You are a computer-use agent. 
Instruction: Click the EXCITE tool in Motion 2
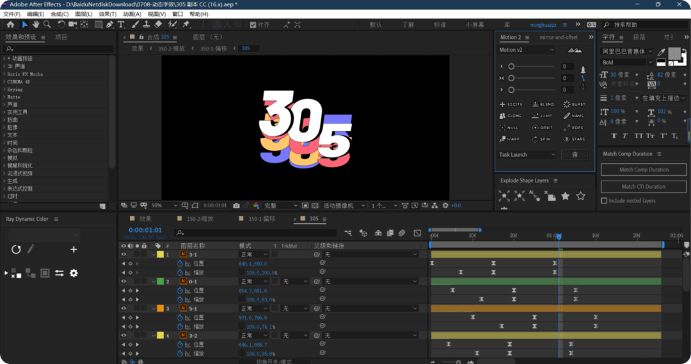tap(511, 104)
